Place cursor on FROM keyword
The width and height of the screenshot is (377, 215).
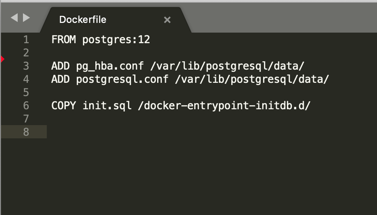coord(64,40)
